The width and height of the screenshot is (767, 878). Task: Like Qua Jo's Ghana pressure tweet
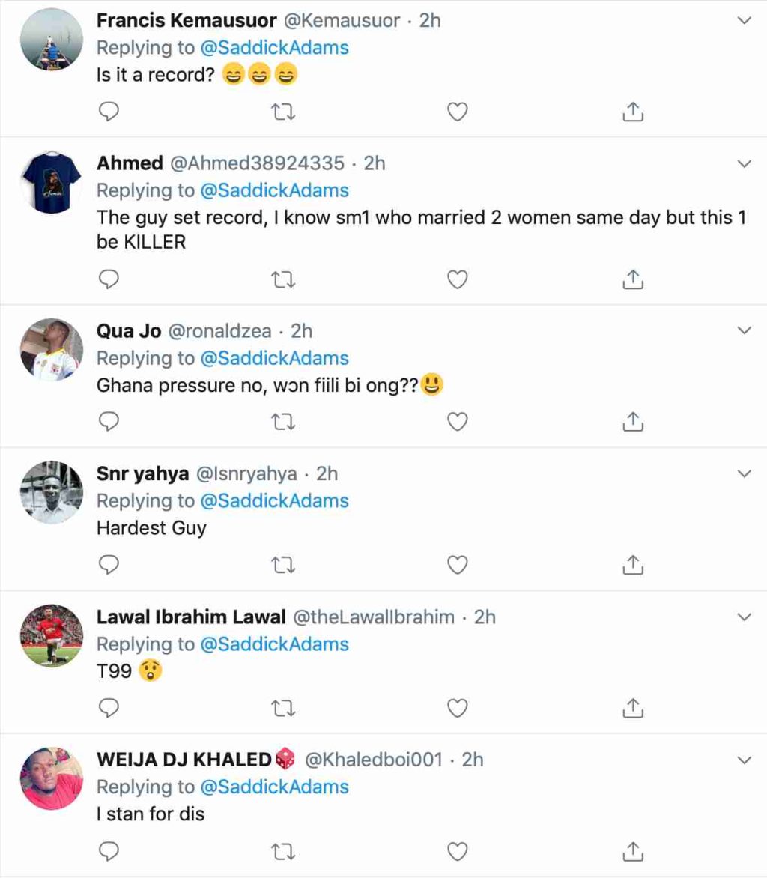coord(457,423)
